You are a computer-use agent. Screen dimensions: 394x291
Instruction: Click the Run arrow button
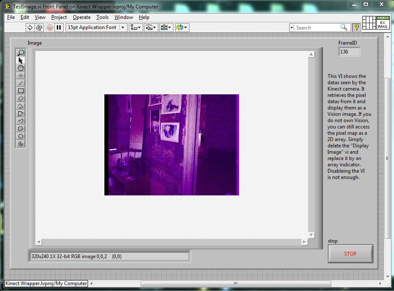click(x=30, y=27)
